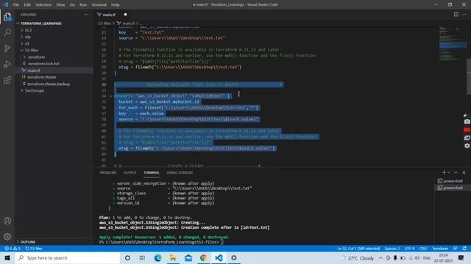
Task: Open terraform.tfstate.backup file in explorer
Action: (x=49, y=84)
